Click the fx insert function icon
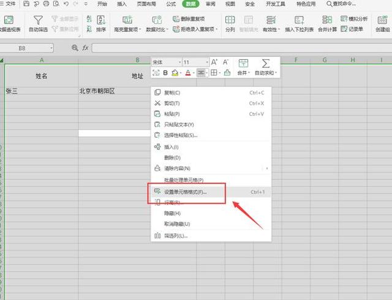The image size is (392, 300). pos(85,48)
